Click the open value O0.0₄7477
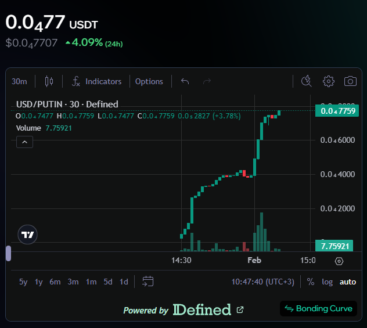Viewport: 367px width, 328px height. (34, 116)
